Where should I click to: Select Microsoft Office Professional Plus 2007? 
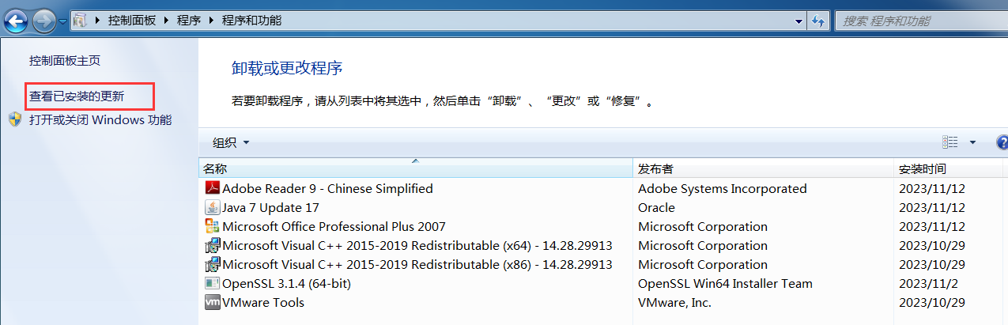click(x=334, y=226)
